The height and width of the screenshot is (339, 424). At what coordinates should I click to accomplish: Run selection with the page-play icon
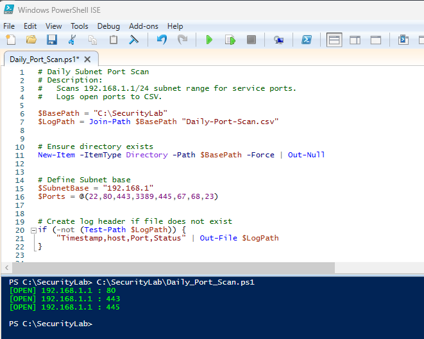coord(230,40)
